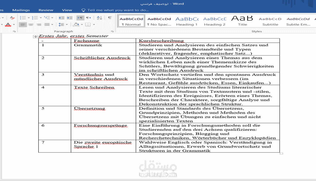The image size is (316, 181).
Task: Apply the Subtle Emphasis style
Action: click(x=298, y=21)
